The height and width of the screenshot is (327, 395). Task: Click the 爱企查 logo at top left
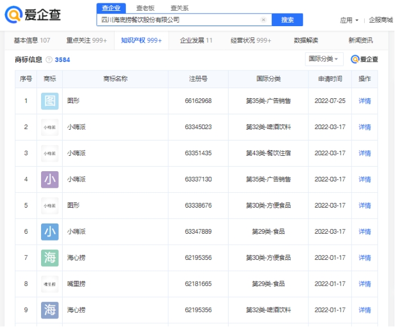tap(32, 15)
